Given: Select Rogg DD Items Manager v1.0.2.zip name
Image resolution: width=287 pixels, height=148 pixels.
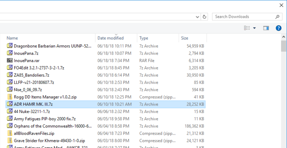Looking at the screenshot, I should pyautogui.click(x=45, y=97).
